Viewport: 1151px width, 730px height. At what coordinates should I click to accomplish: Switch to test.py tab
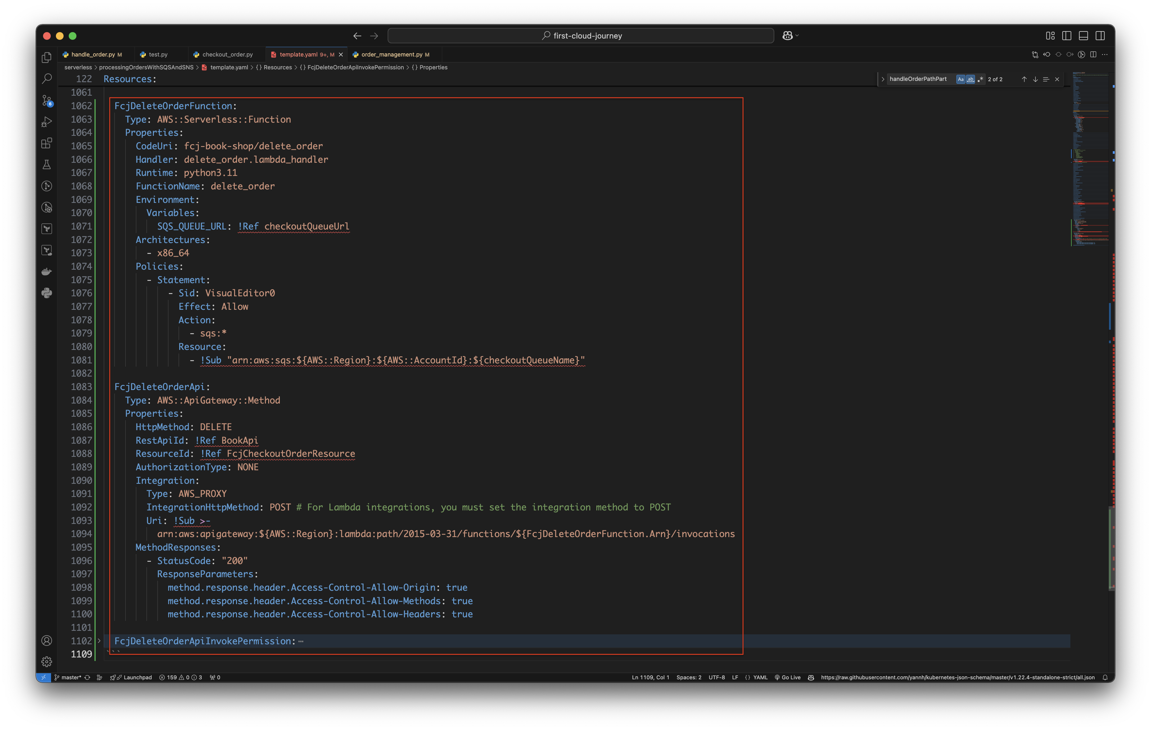158,55
